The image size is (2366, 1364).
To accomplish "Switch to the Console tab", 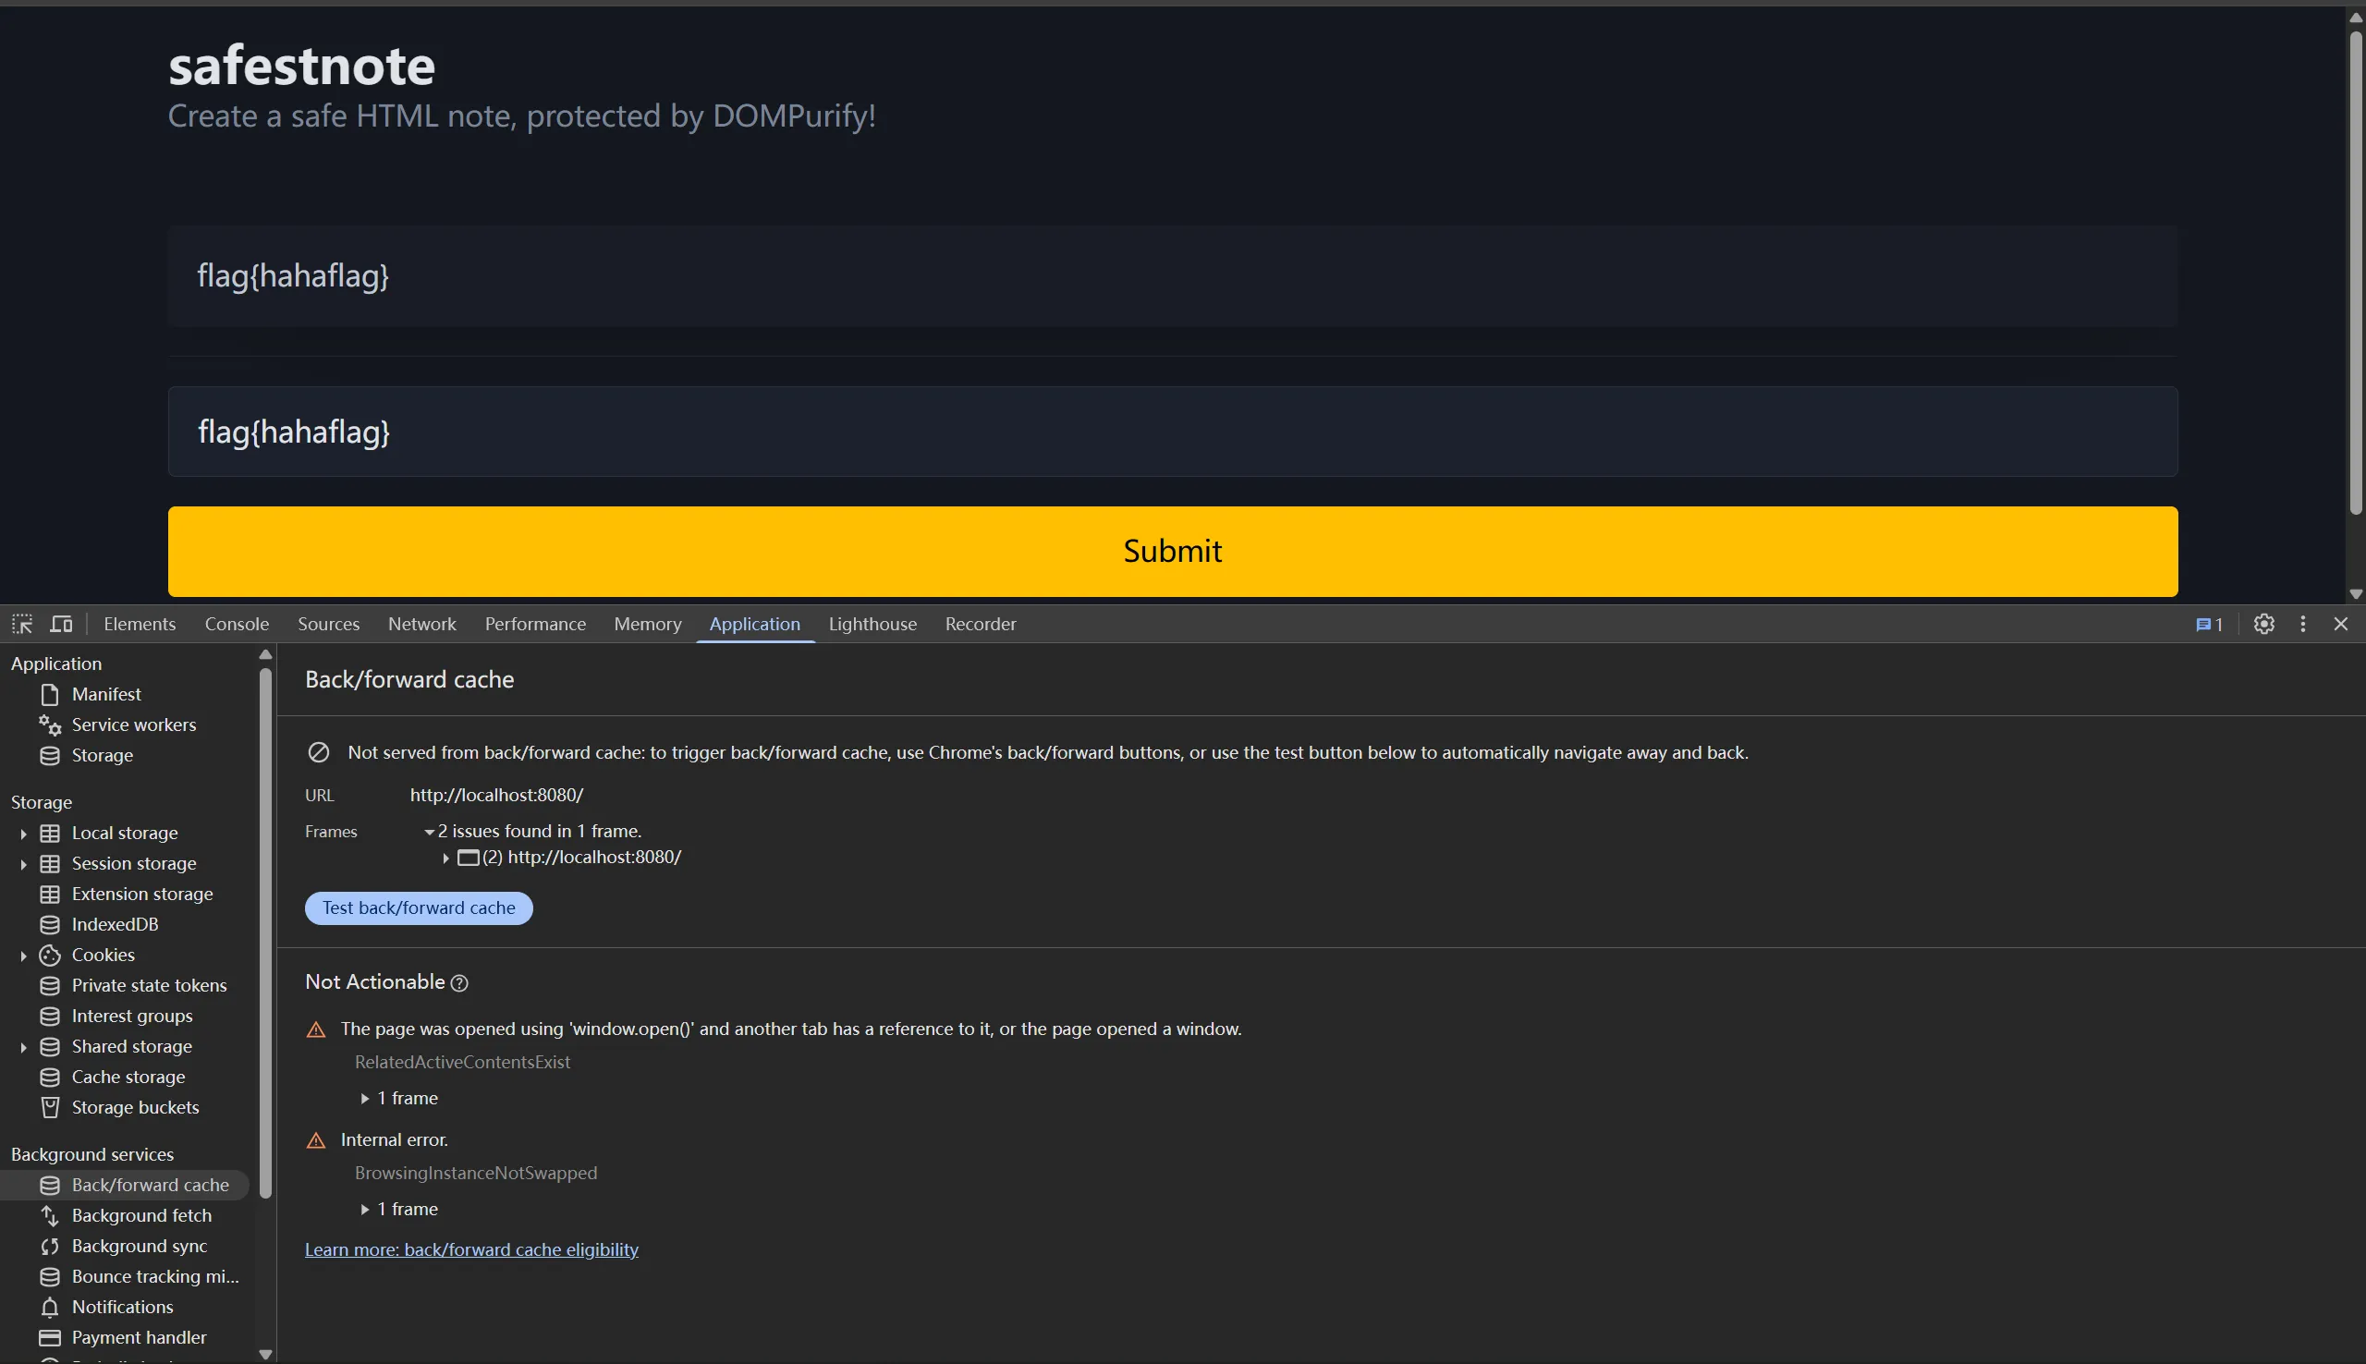I will coord(236,624).
